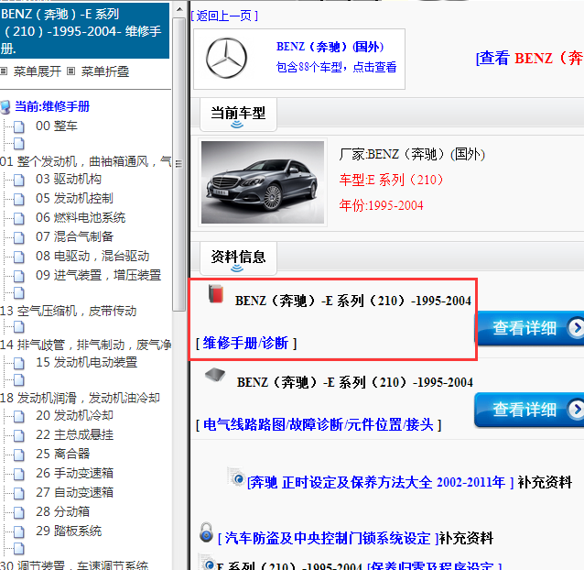This screenshot has height=570, width=584.
Task: Select 18 发动机润滑，发动机油冷却
Action: point(80,398)
